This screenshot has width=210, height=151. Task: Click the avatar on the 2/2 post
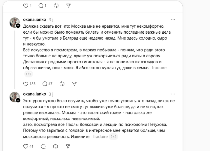click(14, 97)
